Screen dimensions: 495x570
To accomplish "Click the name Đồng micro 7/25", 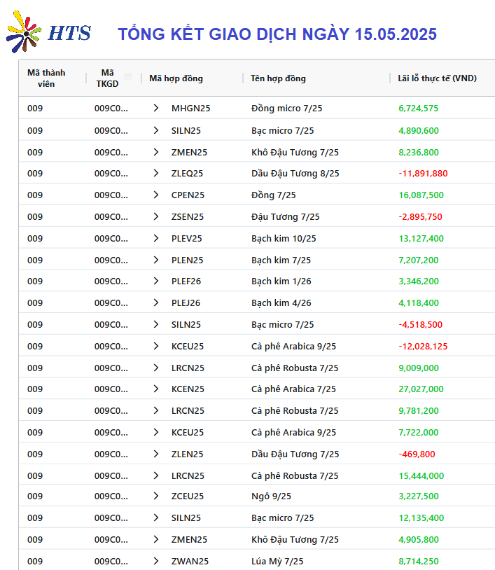I will (x=287, y=109).
